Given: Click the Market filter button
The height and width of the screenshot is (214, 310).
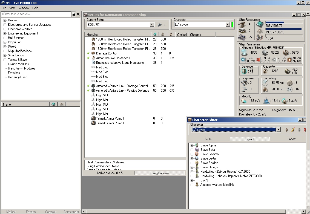Looking at the screenshot, I should click(x=11, y=212).
